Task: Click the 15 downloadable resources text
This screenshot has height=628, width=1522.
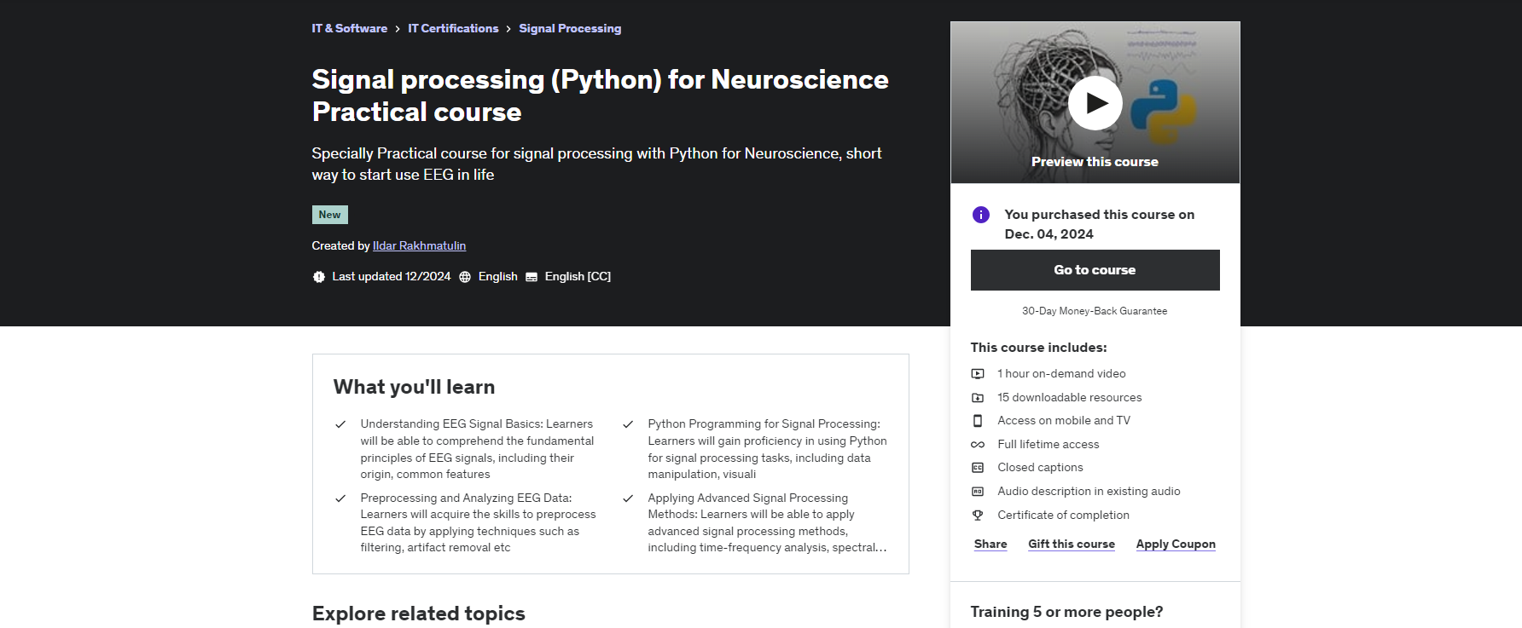Action: pyautogui.click(x=1069, y=398)
